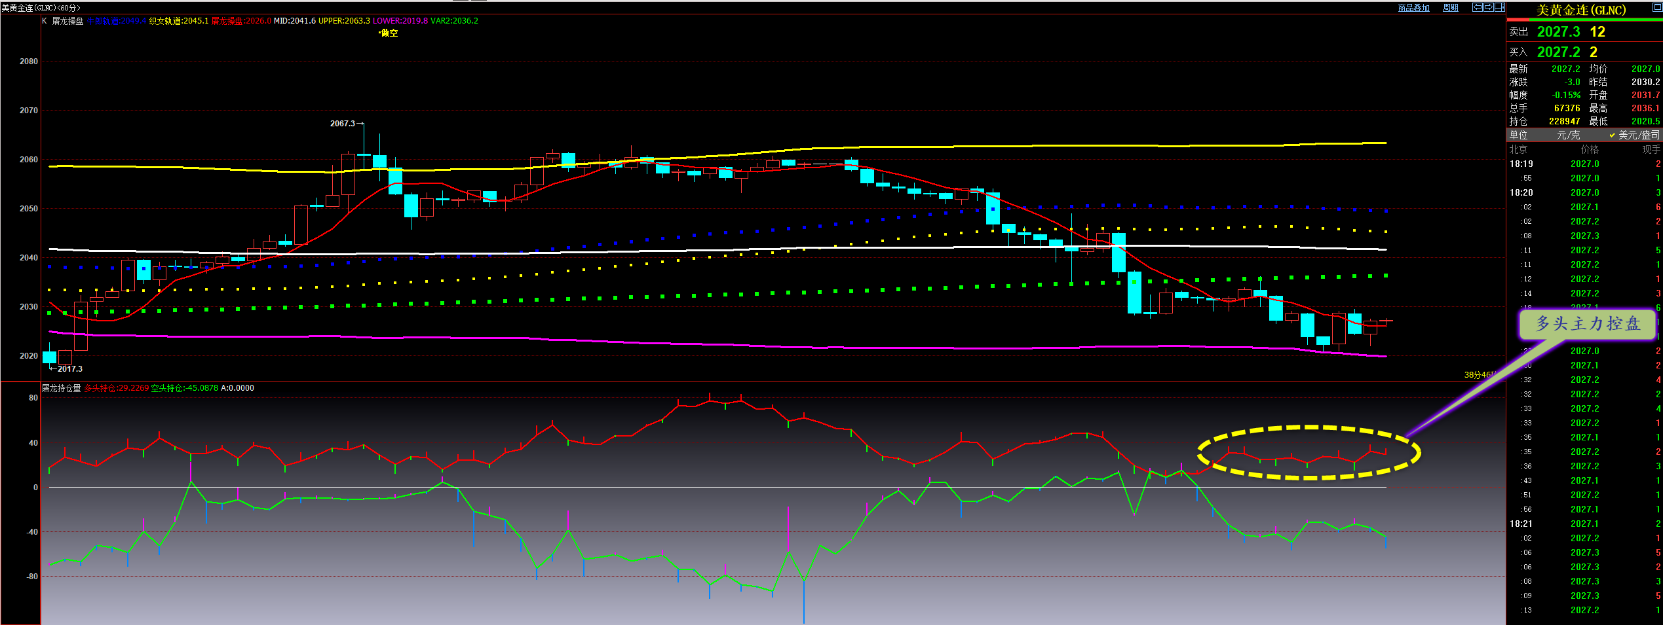This screenshot has height=625, width=1663.
Task: Toggle the side panel layout icon
Action: [x=1499, y=8]
